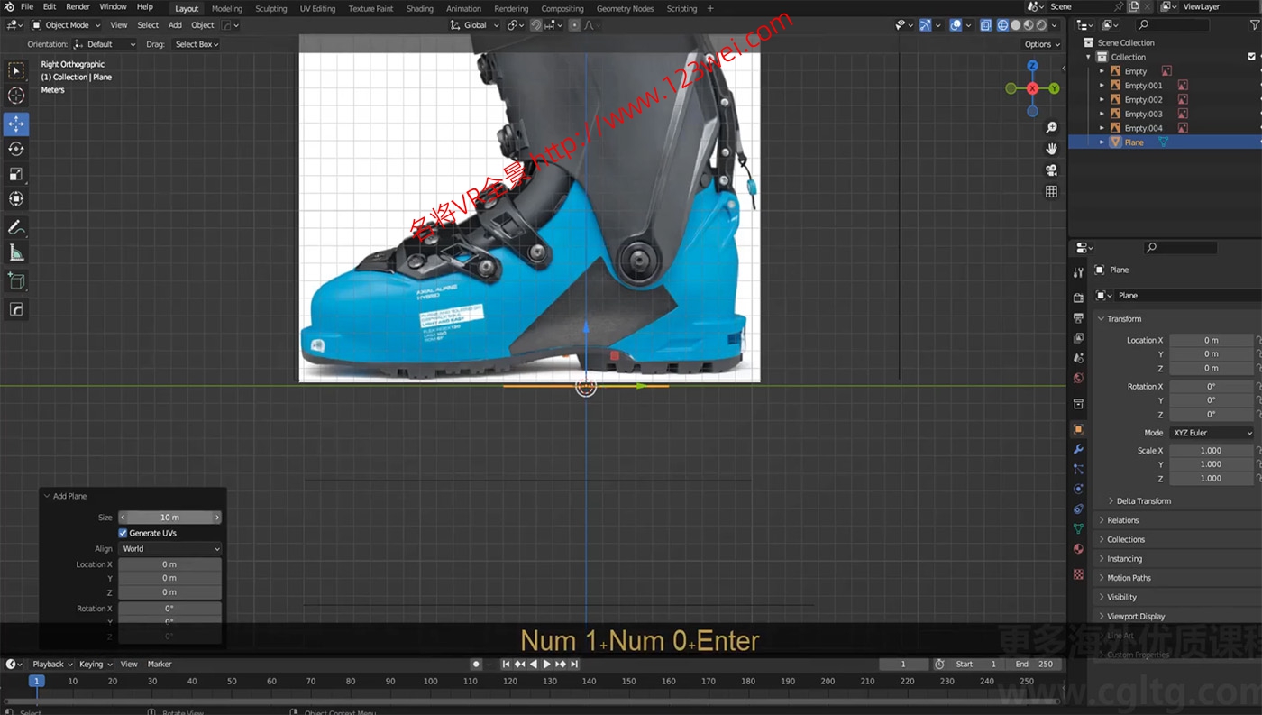Uncheck the Generate UVs checkbox
1262x715 pixels.
tap(123, 533)
